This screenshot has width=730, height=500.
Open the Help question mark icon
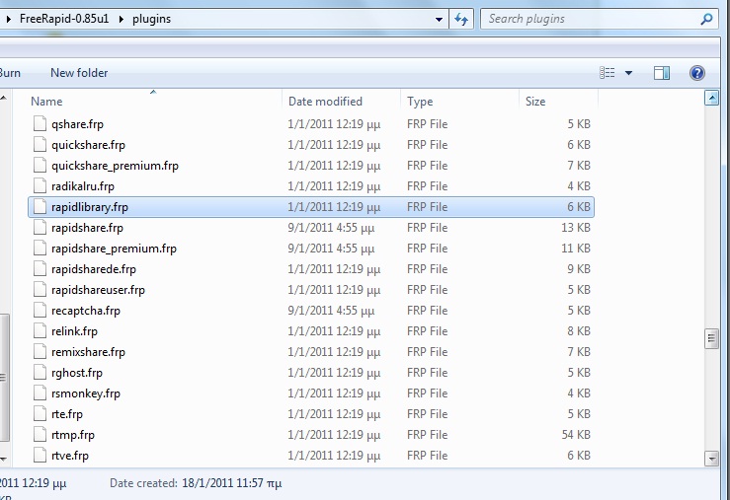click(x=697, y=73)
